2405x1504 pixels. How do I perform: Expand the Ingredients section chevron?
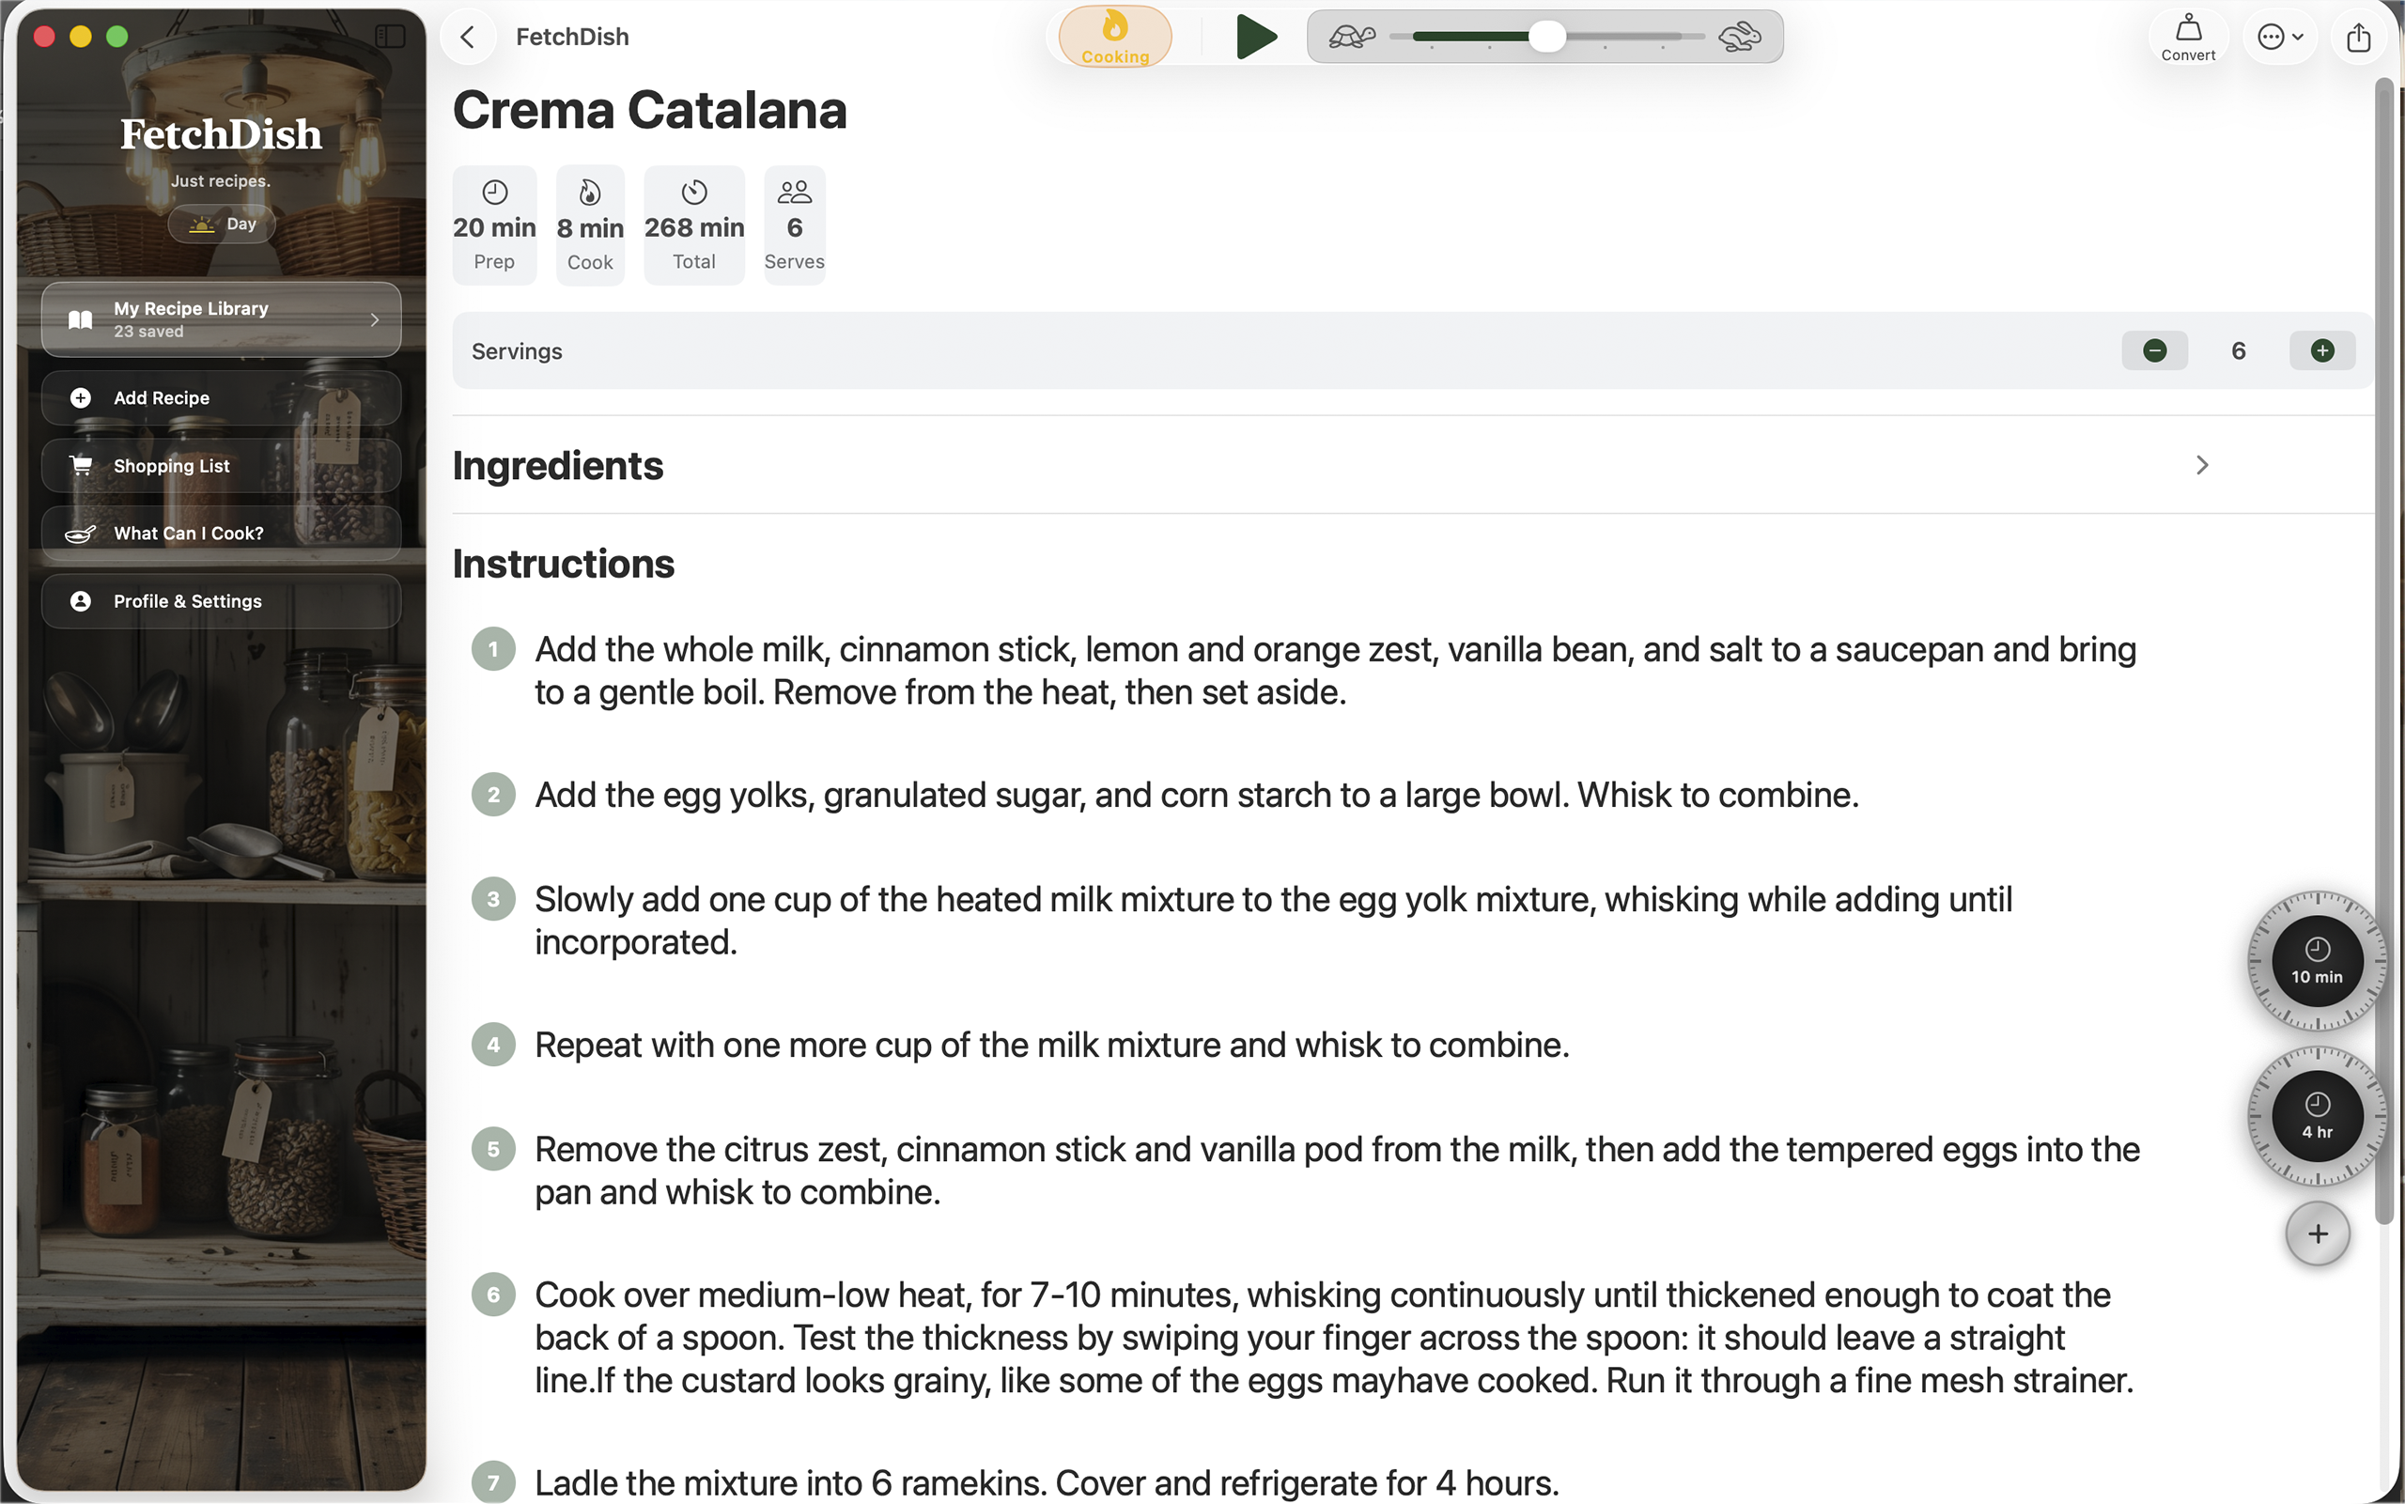[2201, 466]
